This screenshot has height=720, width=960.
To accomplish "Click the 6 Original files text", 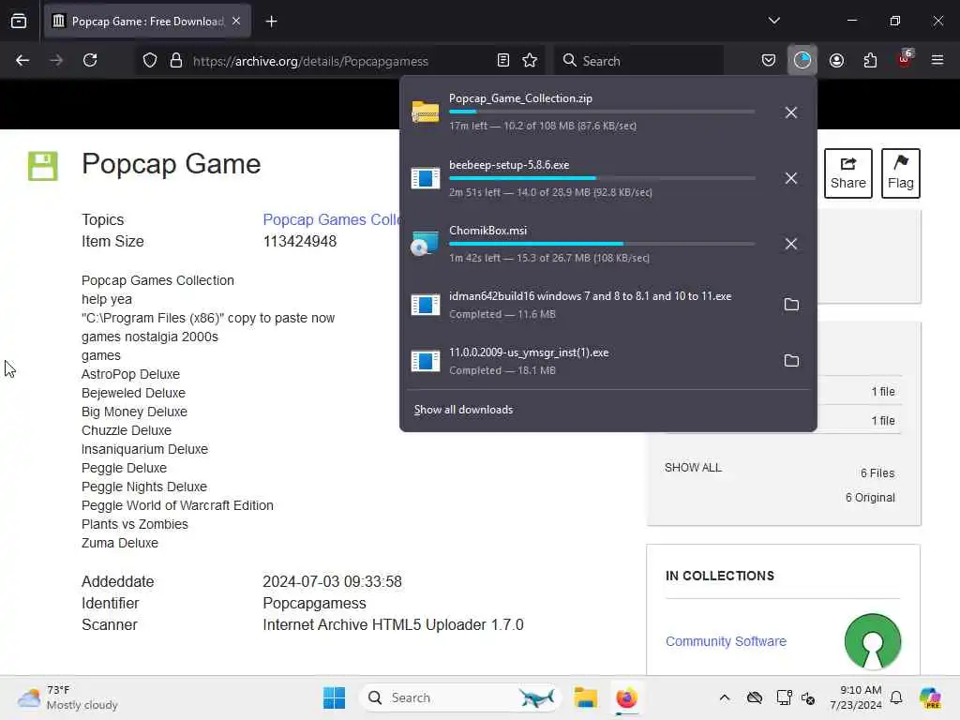I will coord(870,498).
